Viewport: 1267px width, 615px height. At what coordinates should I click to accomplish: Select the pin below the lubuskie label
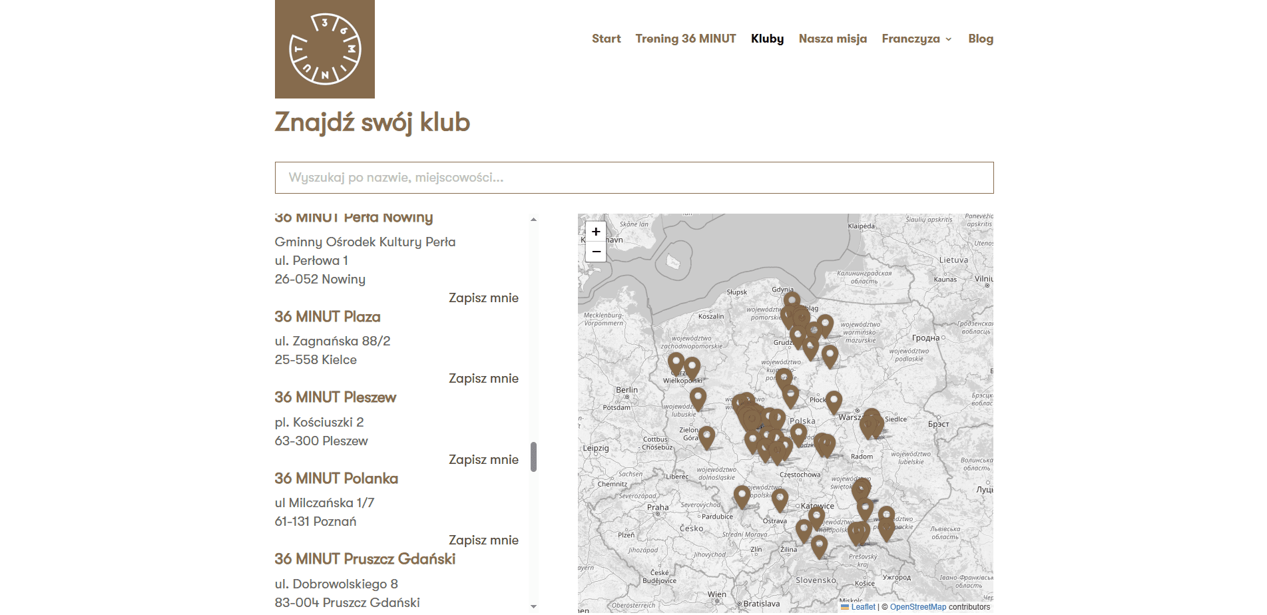pos(698,398)
